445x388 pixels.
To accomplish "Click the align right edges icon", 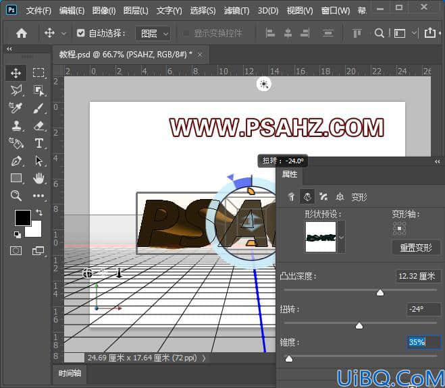I will point(305,33).
